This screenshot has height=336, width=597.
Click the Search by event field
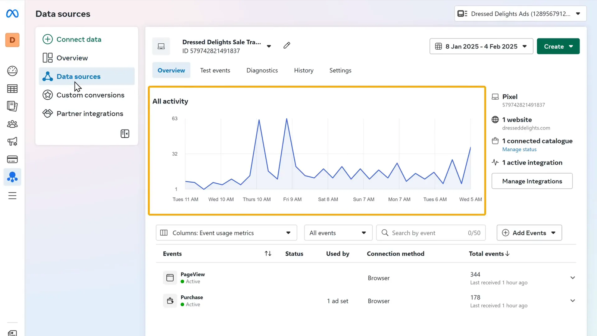[431, 233]
